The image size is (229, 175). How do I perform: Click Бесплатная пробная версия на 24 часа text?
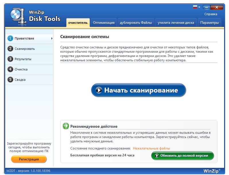(102, 155)
